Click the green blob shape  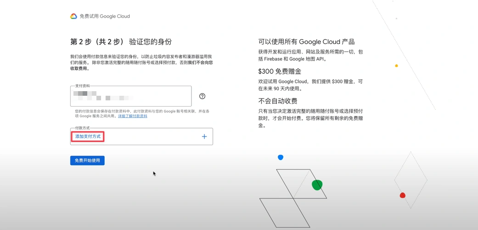[317, 185]
